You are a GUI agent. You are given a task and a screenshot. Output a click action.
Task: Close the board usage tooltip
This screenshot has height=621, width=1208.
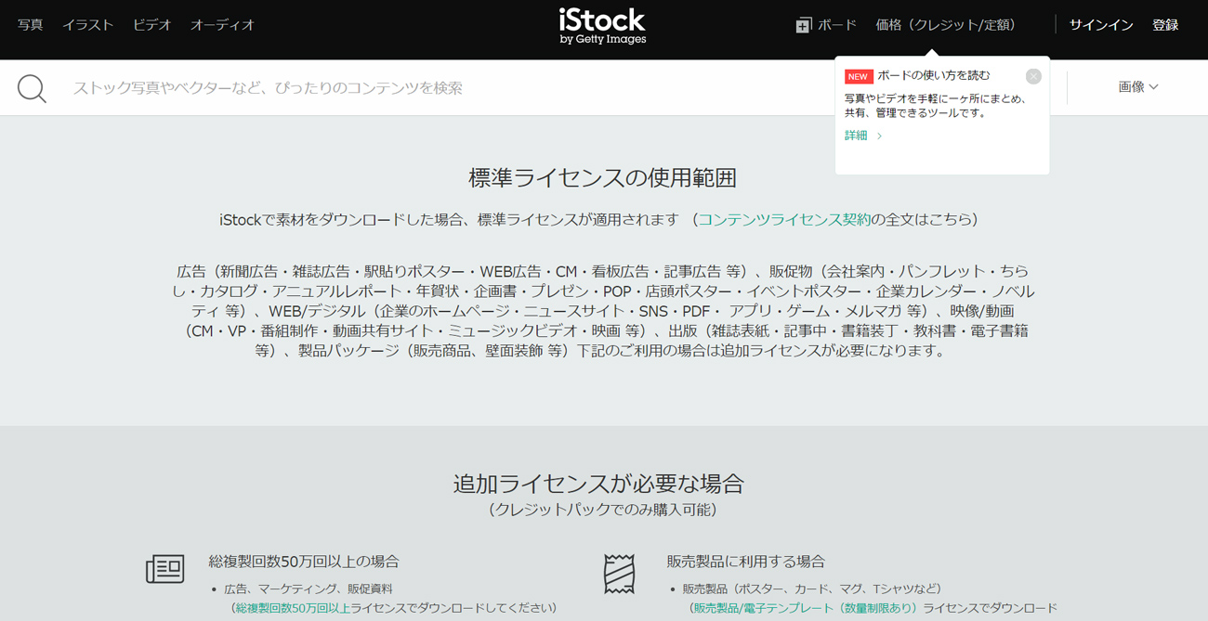(x=1033, y=76)
